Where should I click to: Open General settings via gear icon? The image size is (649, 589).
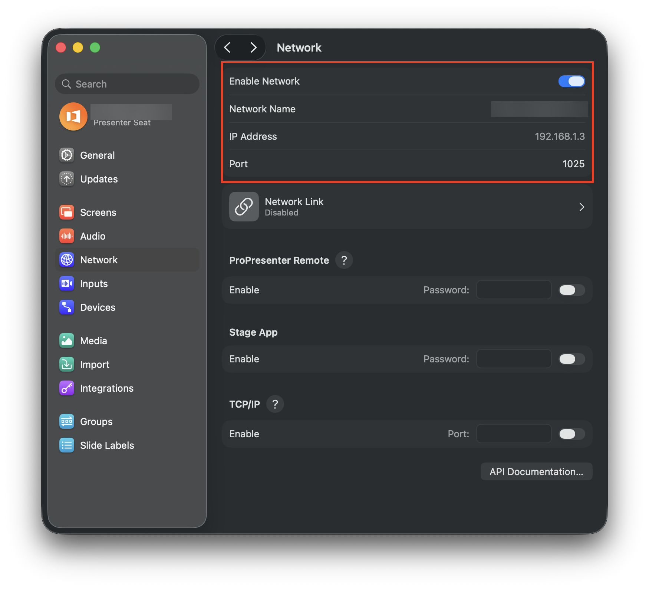(x=67, y=155)
